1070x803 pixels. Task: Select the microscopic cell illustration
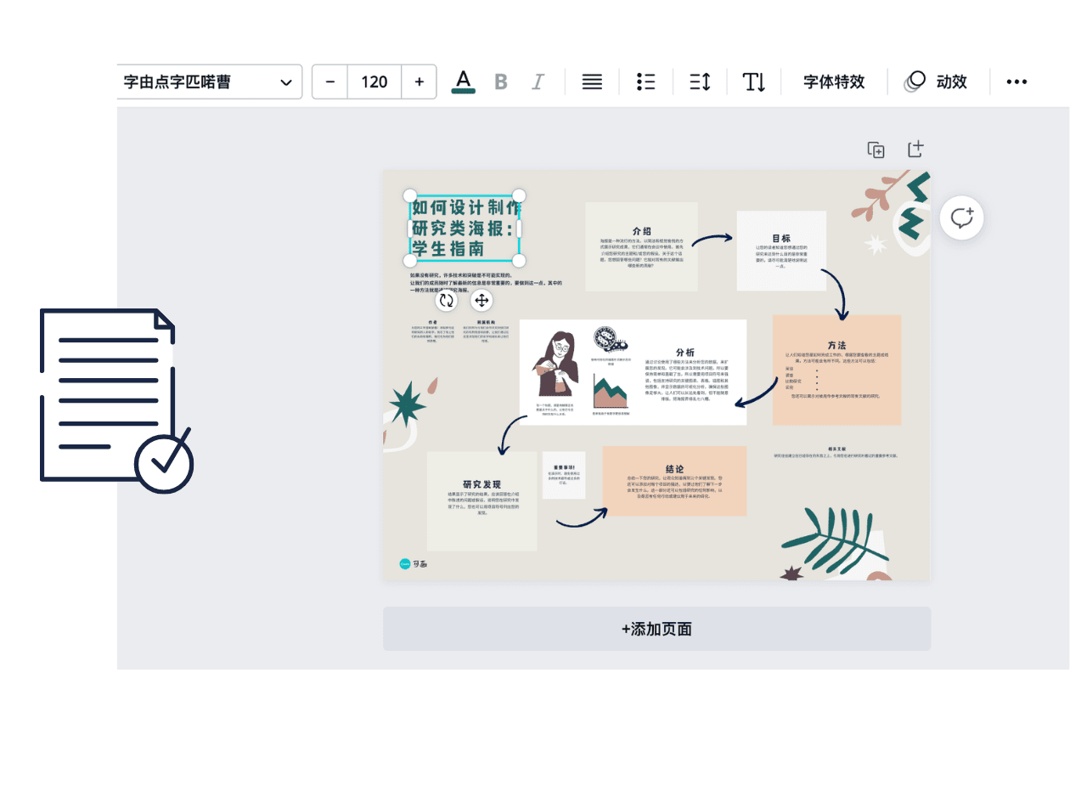[x=611, y=341]
